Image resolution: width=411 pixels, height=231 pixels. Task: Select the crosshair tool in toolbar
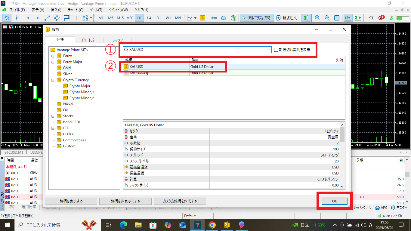click(17, 18)
